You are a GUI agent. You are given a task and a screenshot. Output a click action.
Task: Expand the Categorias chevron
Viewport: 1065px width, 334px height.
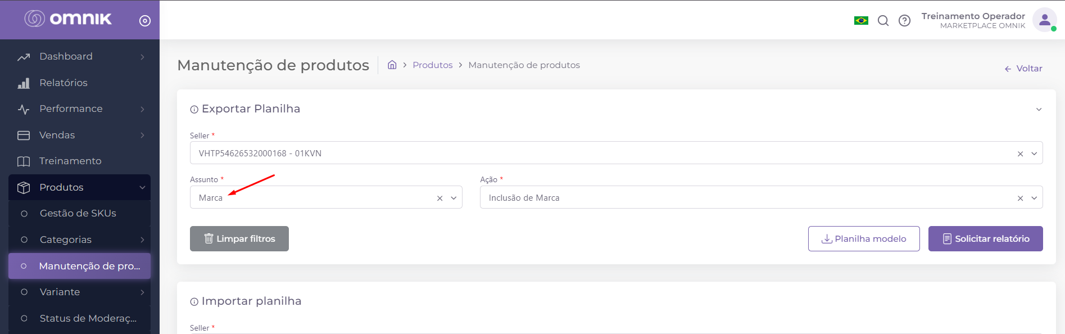tap(142, 240)
